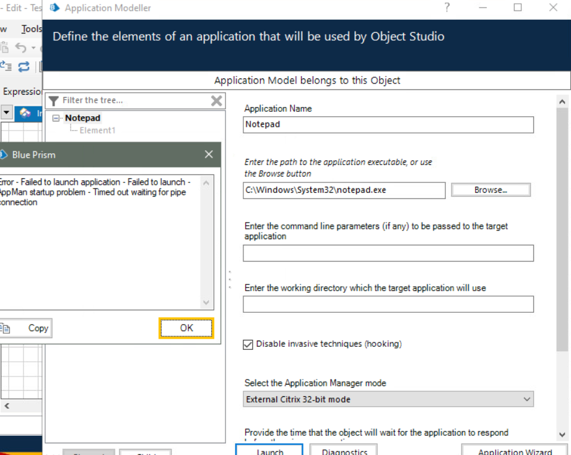The width and height of the screenshot is (571, 455).
Task: Click the indent list toolbar icon
Action: click(6, 67)
